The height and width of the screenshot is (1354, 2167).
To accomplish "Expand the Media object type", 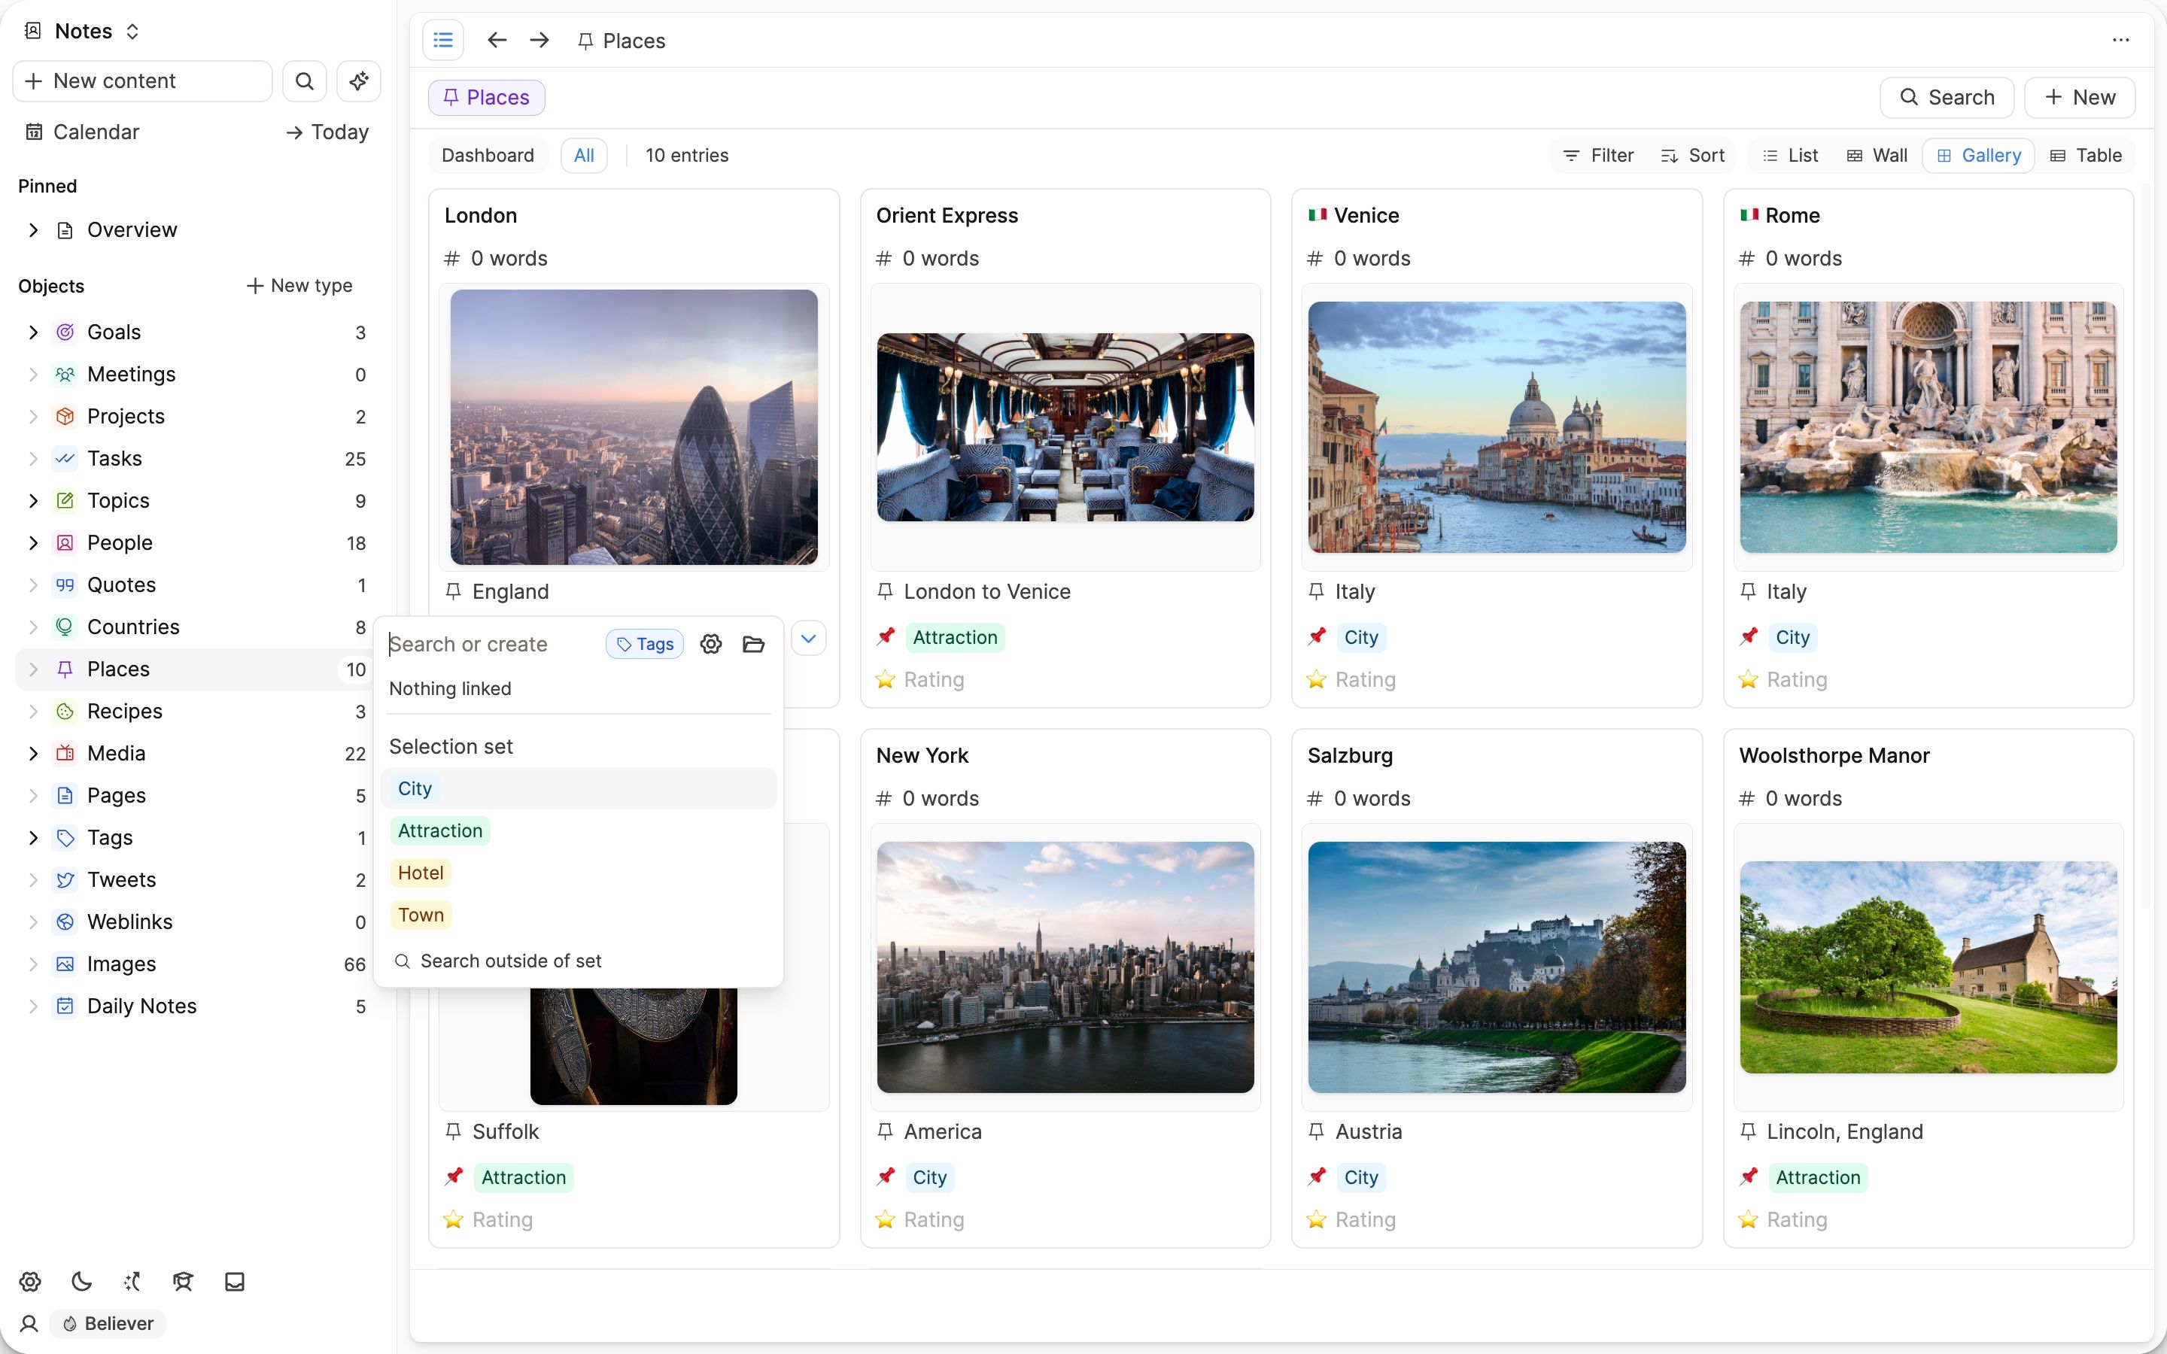I will [33, 753].
